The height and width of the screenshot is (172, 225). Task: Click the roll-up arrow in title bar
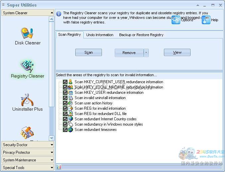(198, 5)
